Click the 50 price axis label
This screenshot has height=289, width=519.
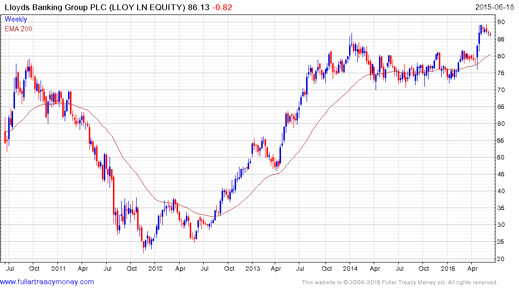pyautogui.click(x=501, y=157)
